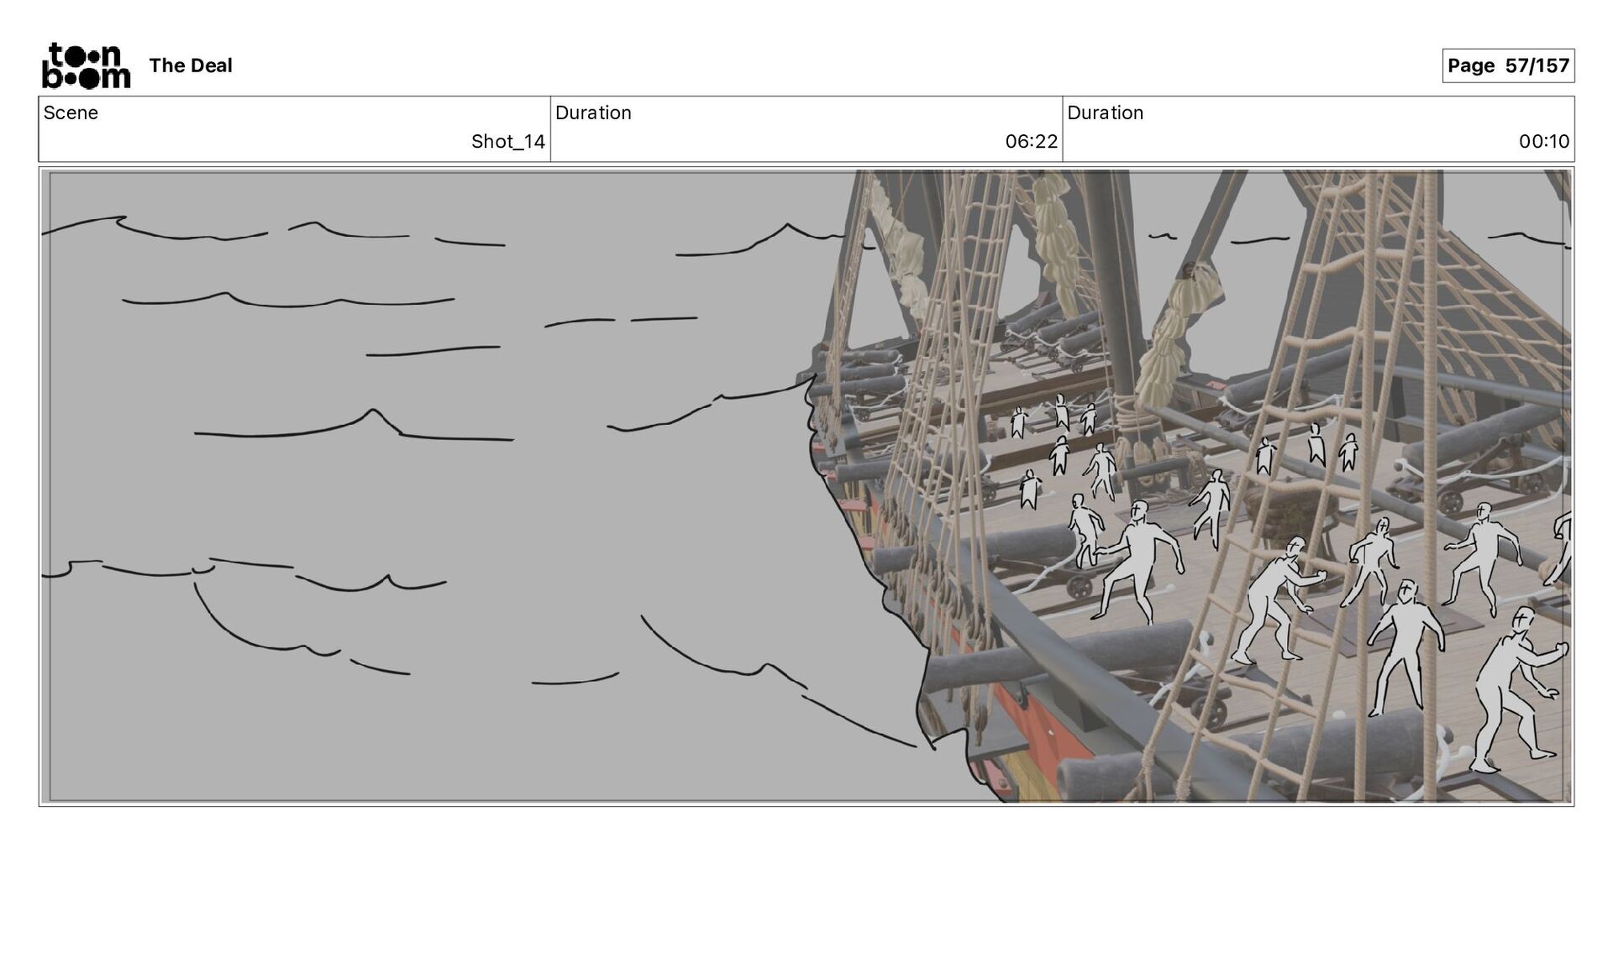Viewport: 1613px width, 979px height.
Task: Click the 'Page 57/157' indicator
Action: 1508,65
